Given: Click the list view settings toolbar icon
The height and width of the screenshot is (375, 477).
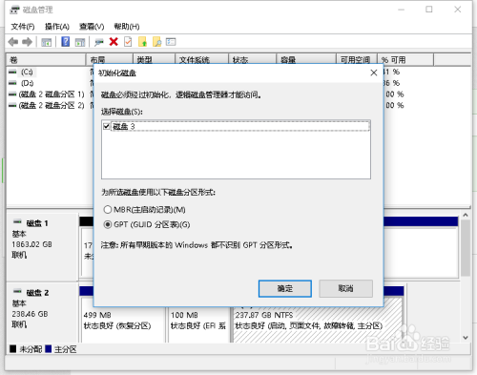Looking at the screenshot, I should pos(171,42).
